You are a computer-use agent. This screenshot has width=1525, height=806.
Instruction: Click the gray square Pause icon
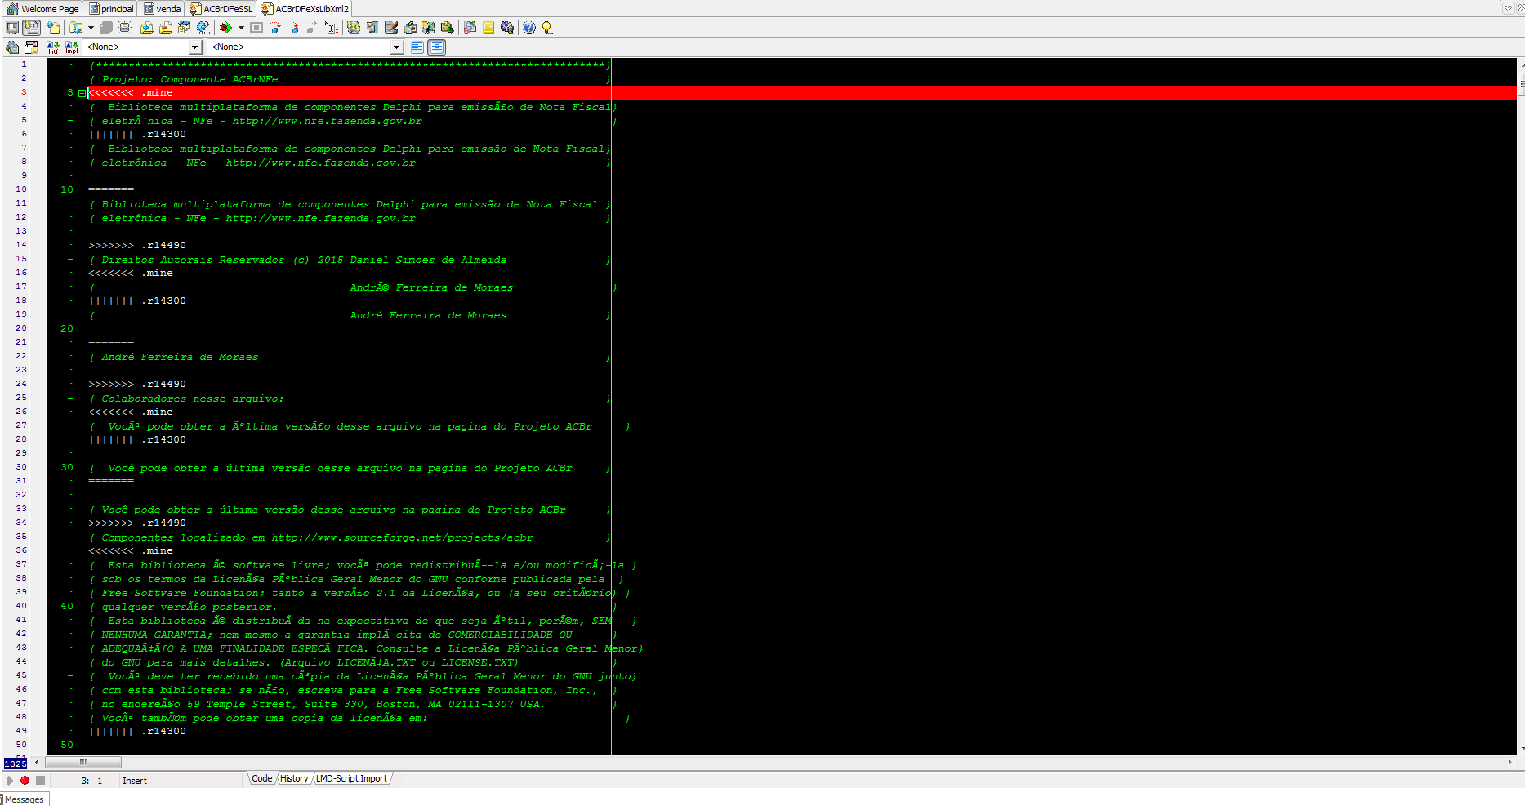(x=256, y=28)
